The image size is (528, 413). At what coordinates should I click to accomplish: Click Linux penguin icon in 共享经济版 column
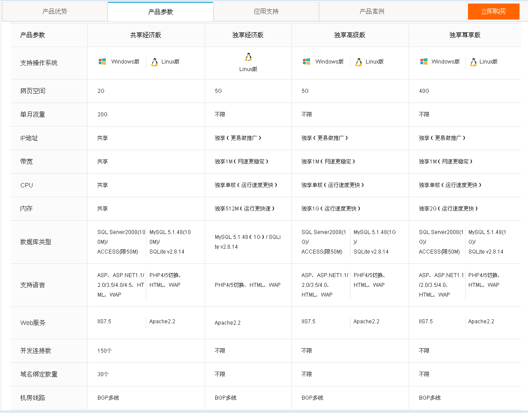(154, 62)
